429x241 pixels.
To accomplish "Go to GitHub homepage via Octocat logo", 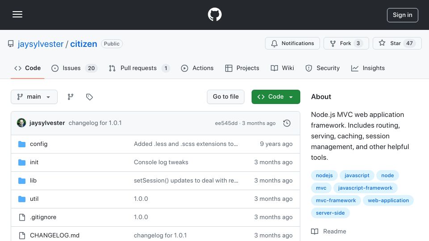I will click(x=214, y=14).
